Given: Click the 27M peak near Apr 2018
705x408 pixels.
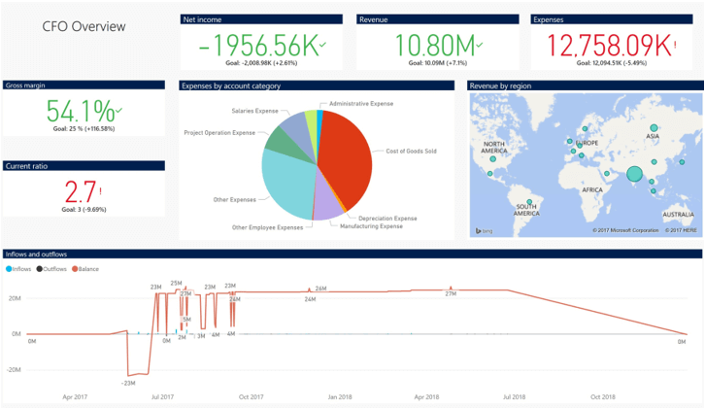Looking at the screenshot, I should click(451, 293).
